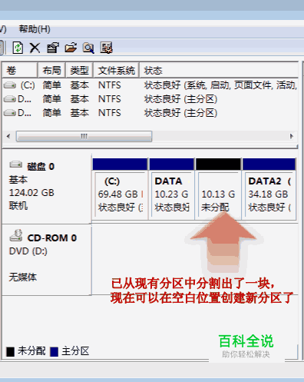The image size is (304, 382).
Task: Select the (C:) 69.48 GB partition block
Action: point(120,189)
